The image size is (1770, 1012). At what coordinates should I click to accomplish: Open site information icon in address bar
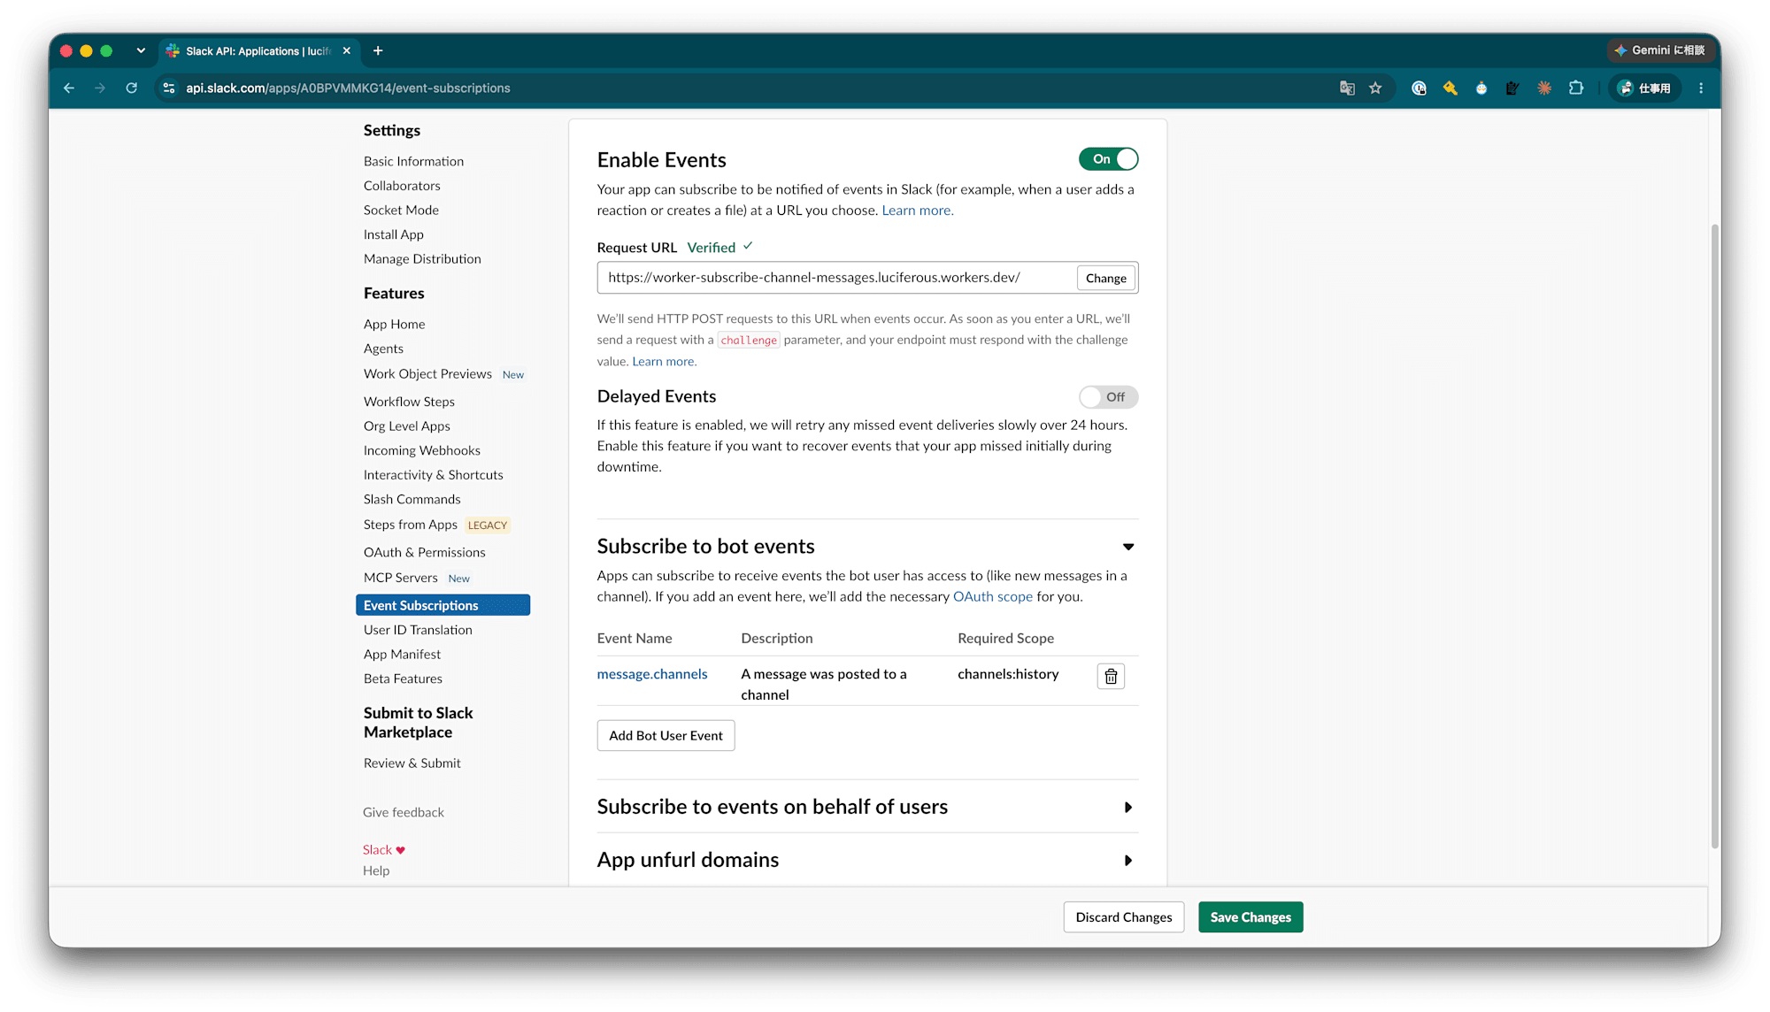coord(169,88)
